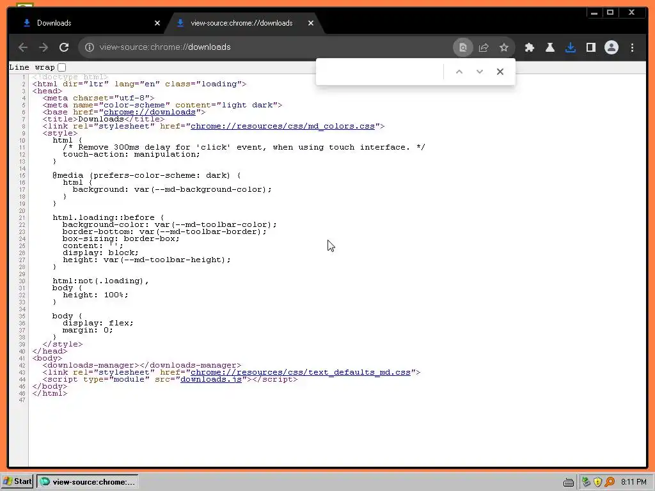The width and height of the screenshot is (655, 491).
Task: Click the network tray icon
Action: (586, 482)
